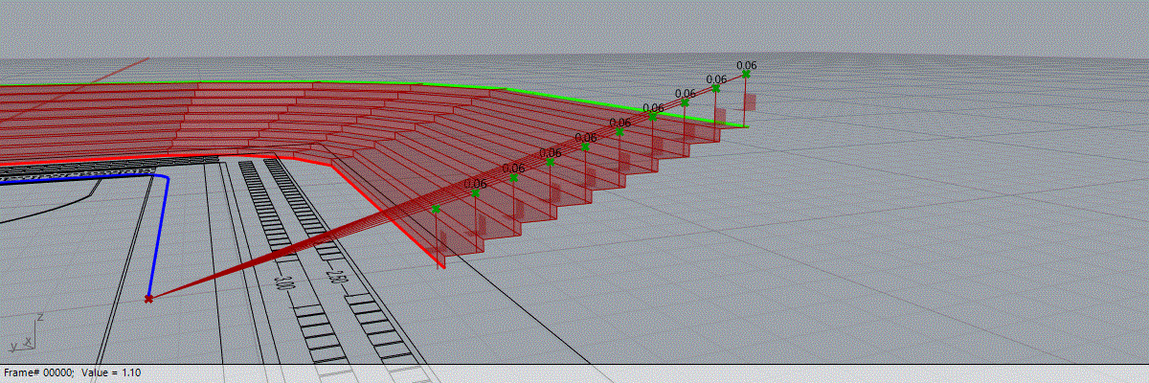This screenshot has width=1149, height=383.
Task: Select the blue curve near focal point
Action: tap(158, 239)
